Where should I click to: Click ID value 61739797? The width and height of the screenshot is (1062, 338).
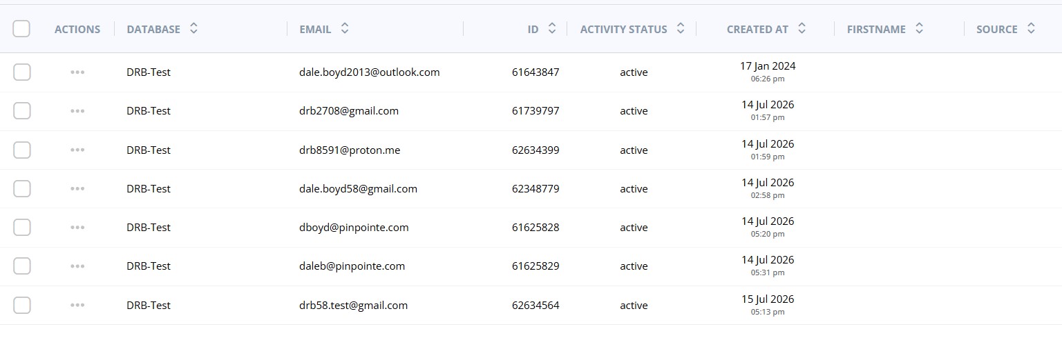535,111
